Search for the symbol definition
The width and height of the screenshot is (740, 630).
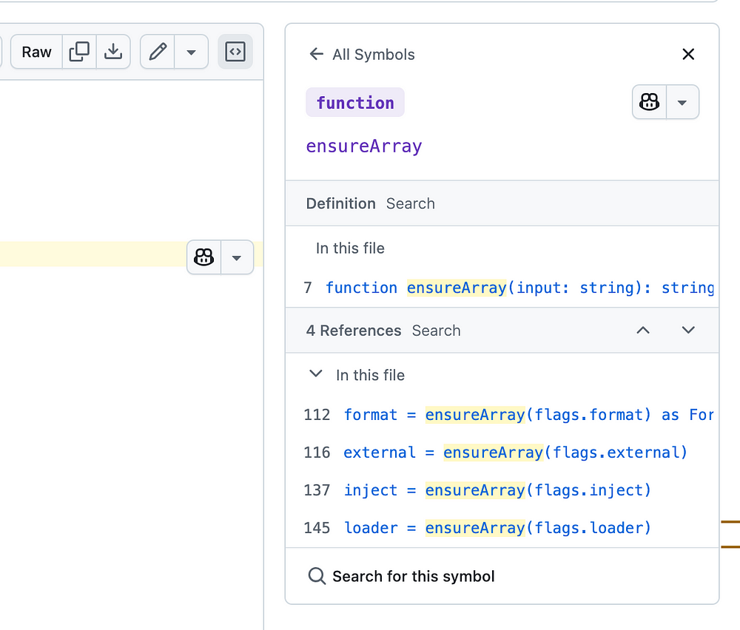[411, 203]
